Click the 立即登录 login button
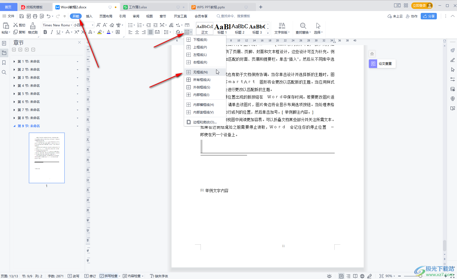Viewport: 457px width, 279px height. (422, 5)
